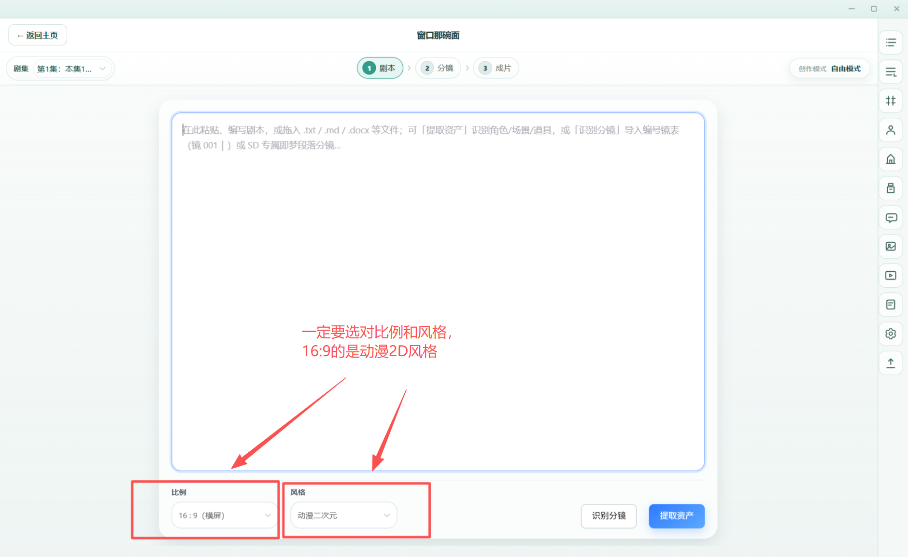Open the video play icon panel

pos(891,276)
